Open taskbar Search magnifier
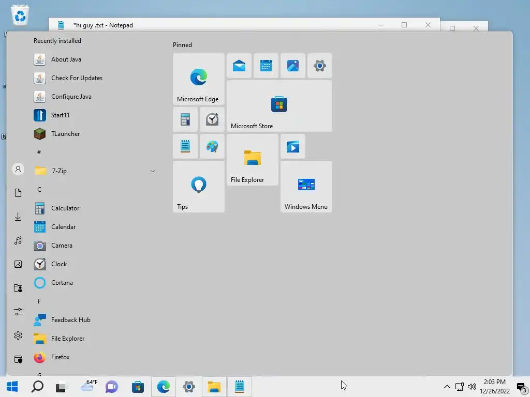The width and height of the screenshot is (530, 397). tap(37, 387)
